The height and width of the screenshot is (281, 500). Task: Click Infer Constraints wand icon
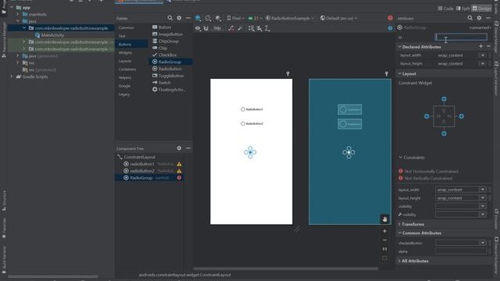(240, 28)
